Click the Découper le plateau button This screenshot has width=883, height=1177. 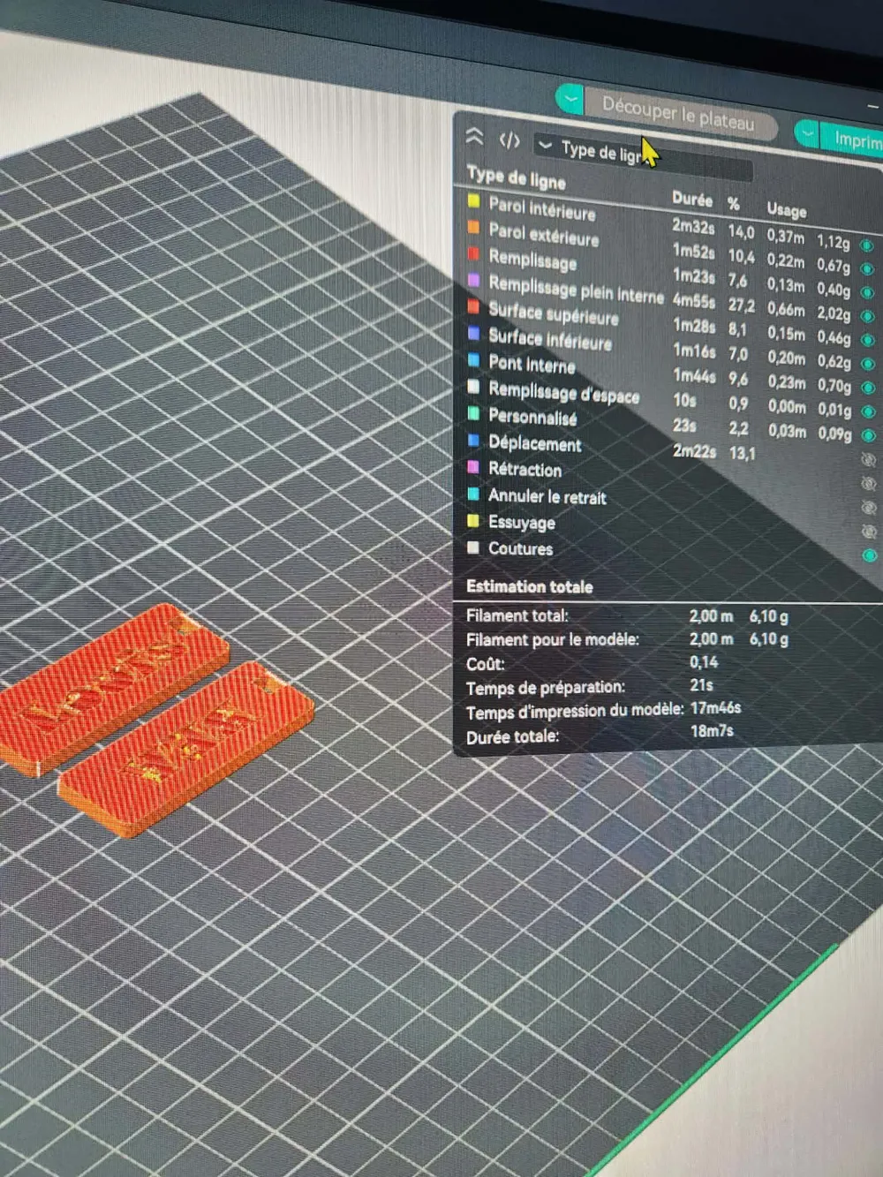tap(678, 114)
